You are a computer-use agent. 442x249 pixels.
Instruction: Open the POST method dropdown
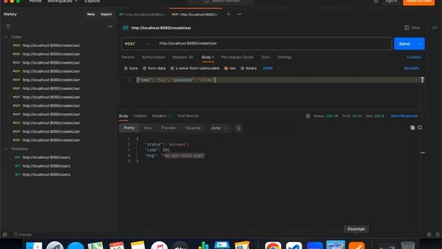(x=137, y=44)
